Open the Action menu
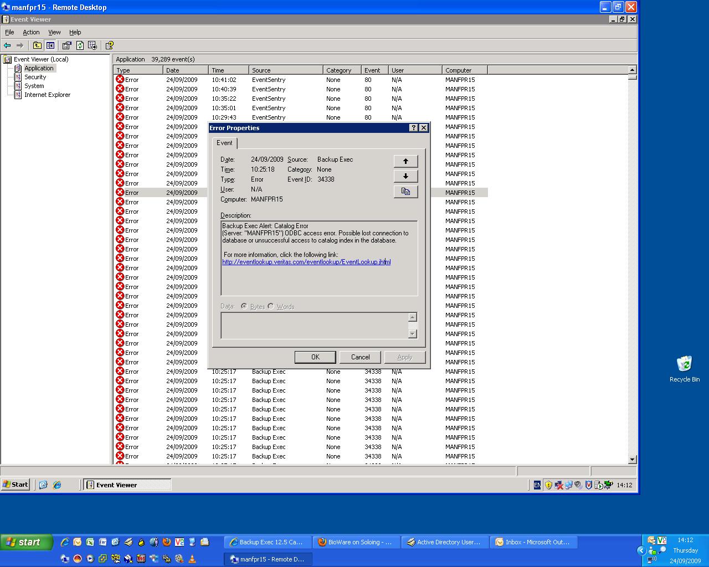 [x=31, y=32]
